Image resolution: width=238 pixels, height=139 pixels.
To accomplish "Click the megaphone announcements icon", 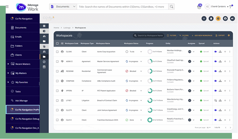I will 232,19.
